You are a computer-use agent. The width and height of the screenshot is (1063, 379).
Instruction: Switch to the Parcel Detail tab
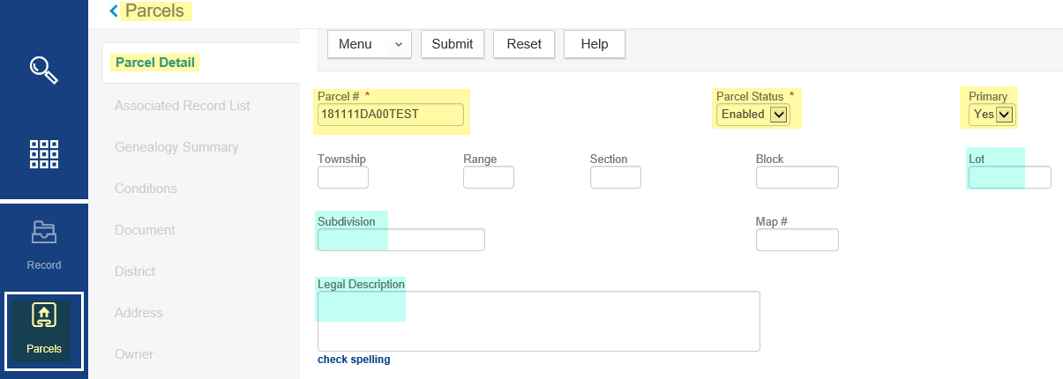pos(155,63)
